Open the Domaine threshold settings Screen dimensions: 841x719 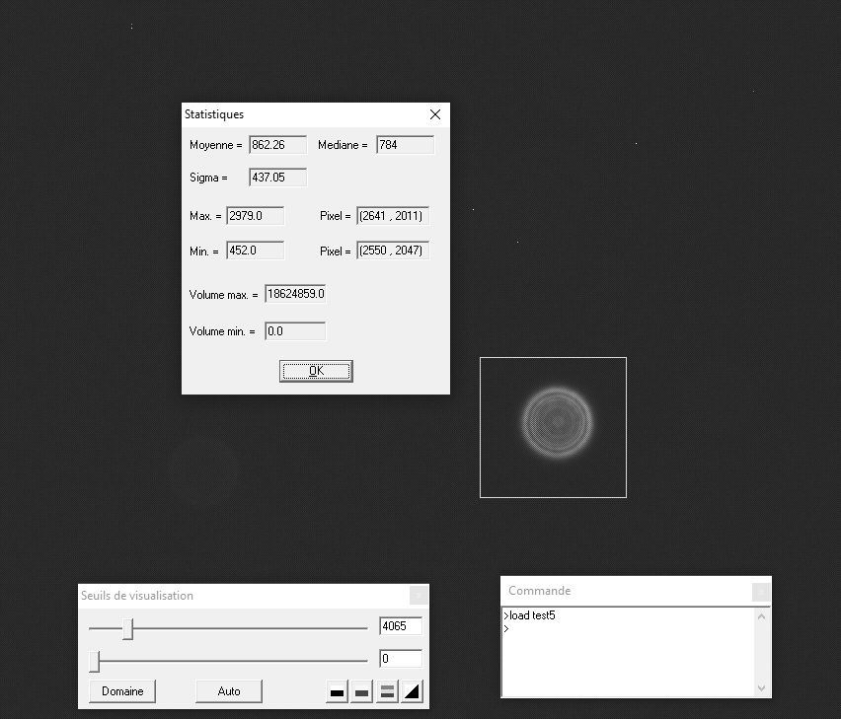click(122, 691)
